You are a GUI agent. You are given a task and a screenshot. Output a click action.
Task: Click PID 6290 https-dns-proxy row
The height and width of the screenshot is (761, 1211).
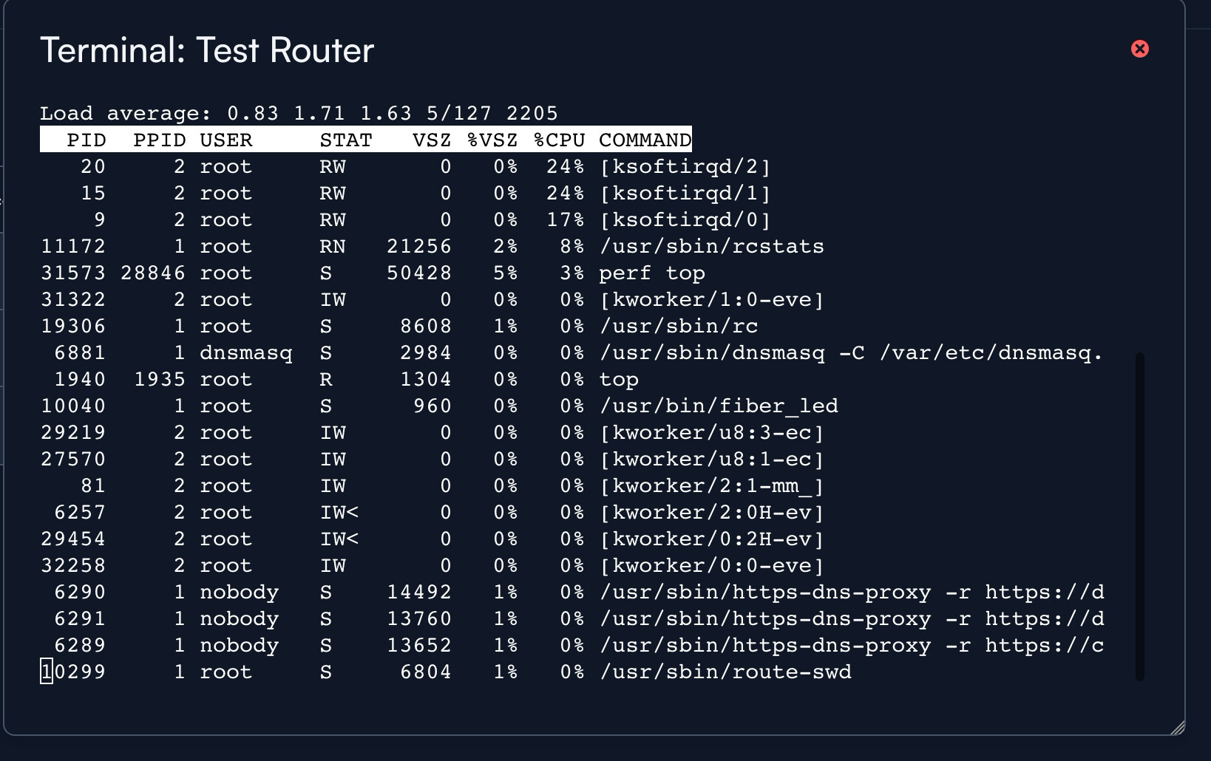point(852,592)
